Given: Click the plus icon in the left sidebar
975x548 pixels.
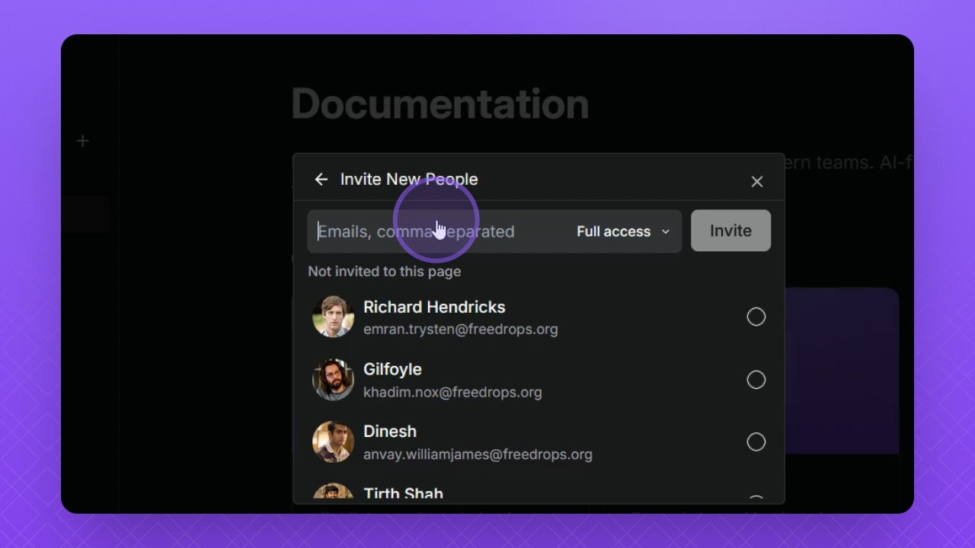Looking at the screenshot, I should 82,141.
